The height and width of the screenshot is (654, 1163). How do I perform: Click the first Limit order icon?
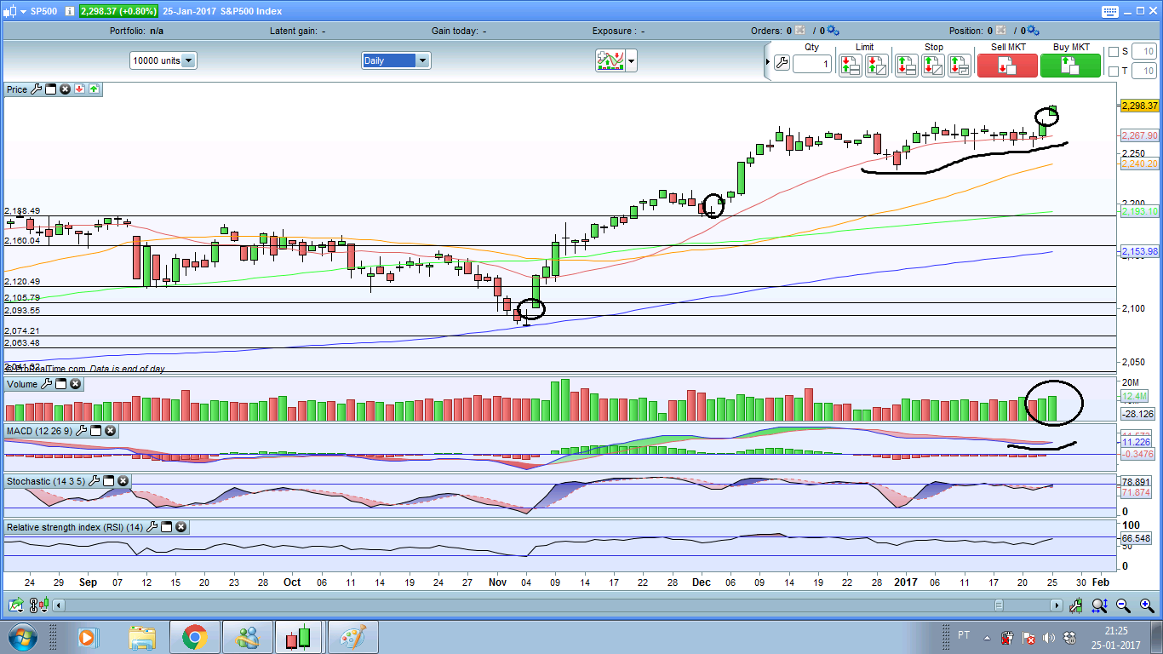pos(850,65)
